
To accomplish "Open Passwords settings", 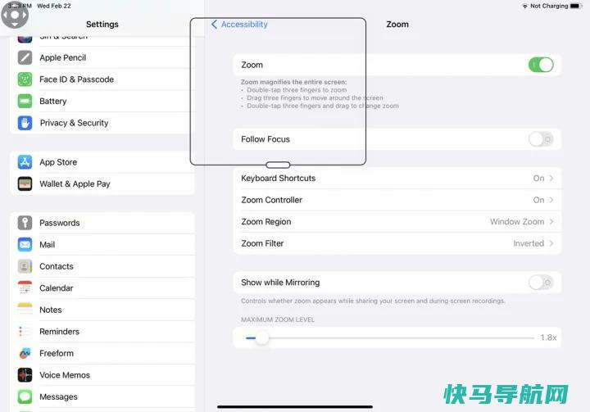I will 102,223.
